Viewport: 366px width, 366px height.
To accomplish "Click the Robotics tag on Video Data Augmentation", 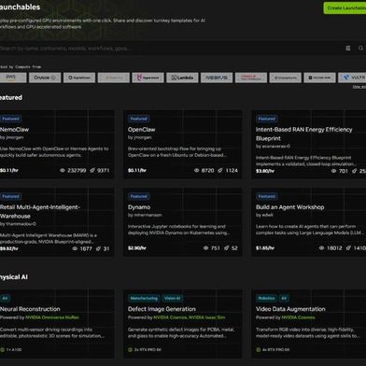I will click(x=266, y=299).
